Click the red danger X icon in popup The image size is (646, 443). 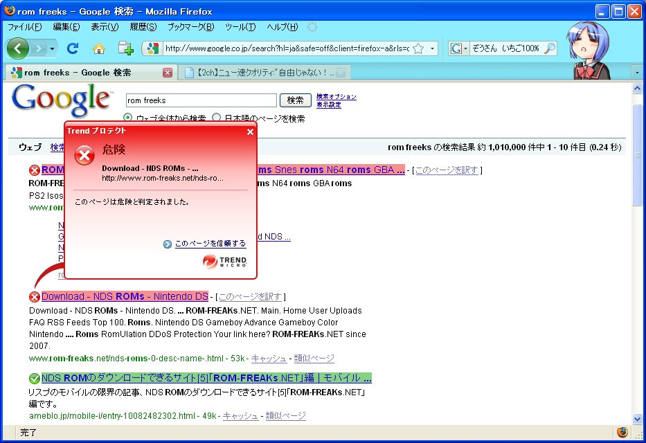(84, 155)
